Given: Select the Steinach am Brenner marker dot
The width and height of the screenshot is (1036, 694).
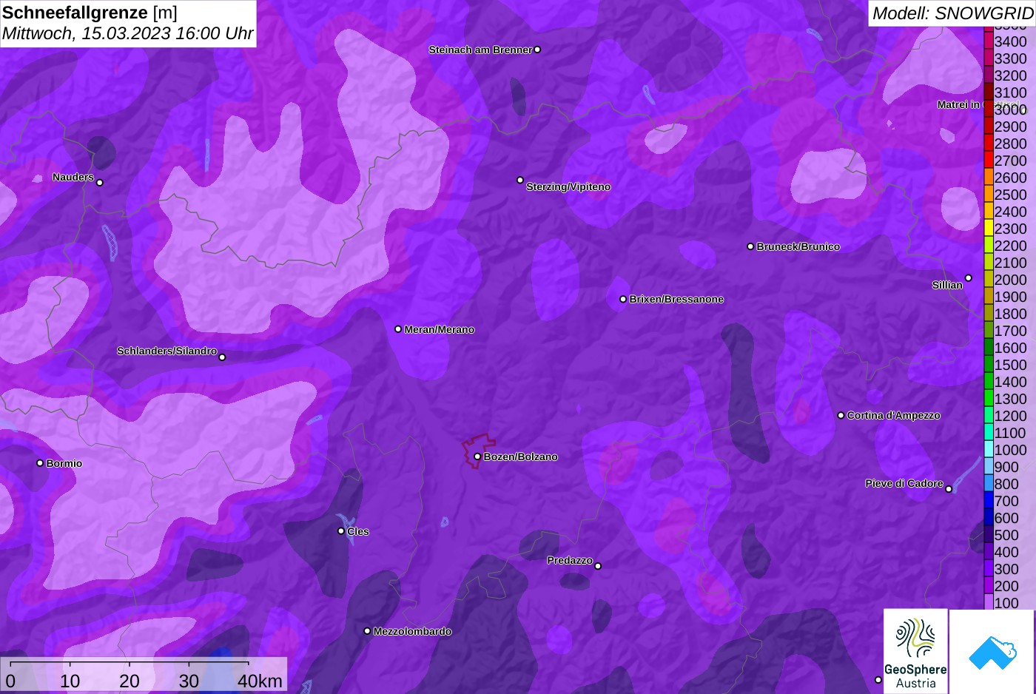Looking at the screenshot, I should click(537, 50).
